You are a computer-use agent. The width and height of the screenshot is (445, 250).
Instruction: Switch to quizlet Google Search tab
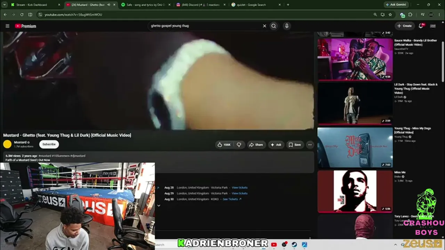[256, 5]
